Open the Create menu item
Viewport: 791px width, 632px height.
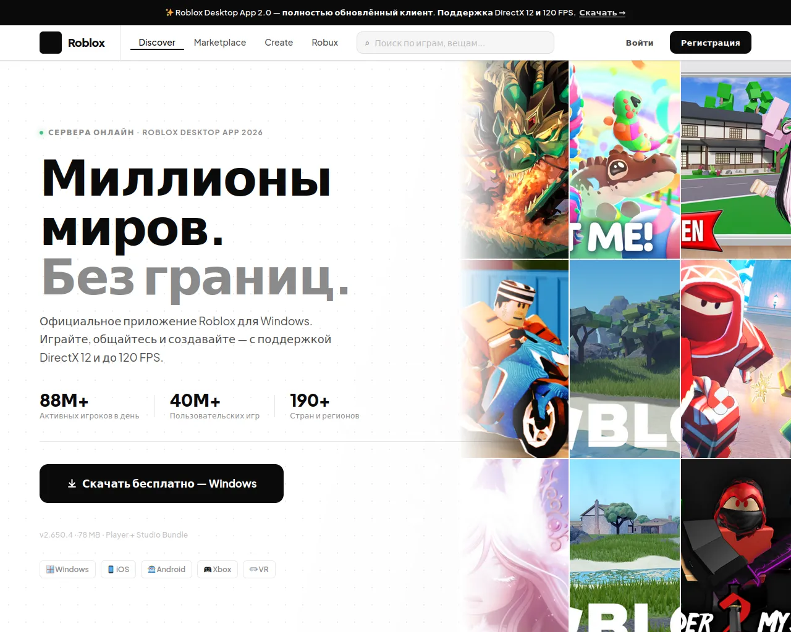pyautogui.click(x=279, y=43)
